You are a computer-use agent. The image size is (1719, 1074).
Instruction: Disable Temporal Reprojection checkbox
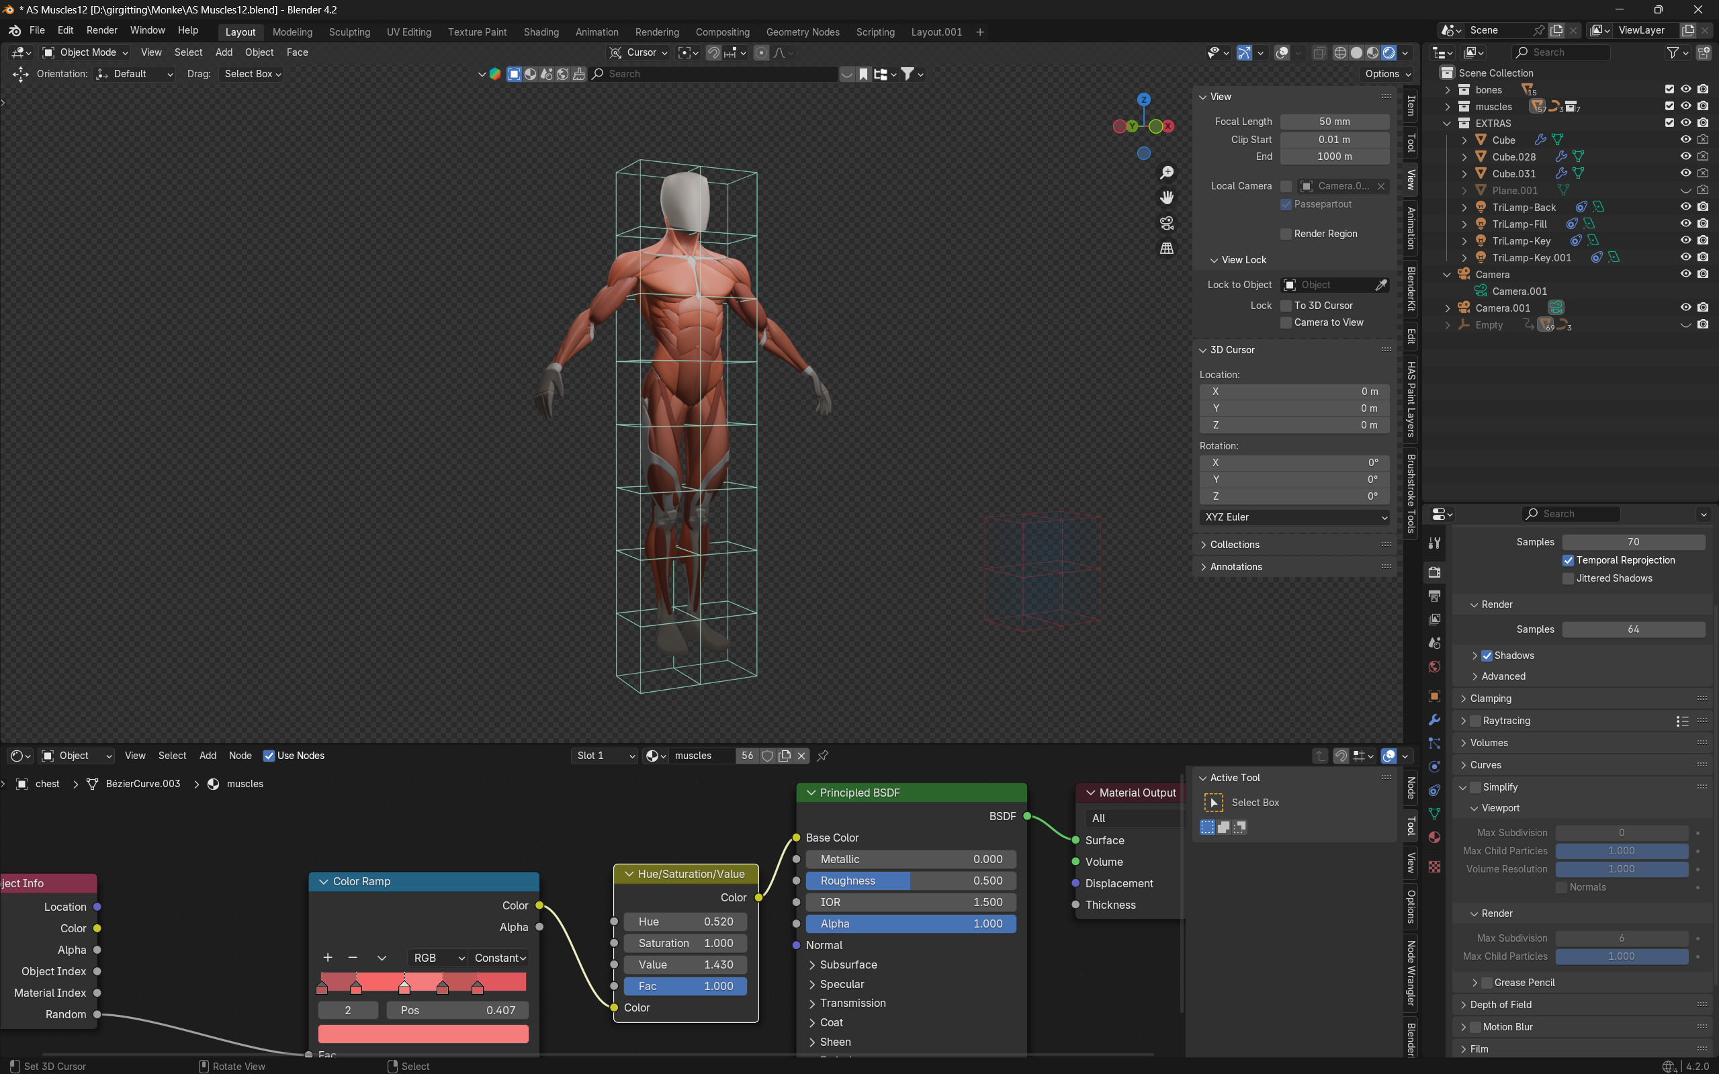tap(1568, 560)
